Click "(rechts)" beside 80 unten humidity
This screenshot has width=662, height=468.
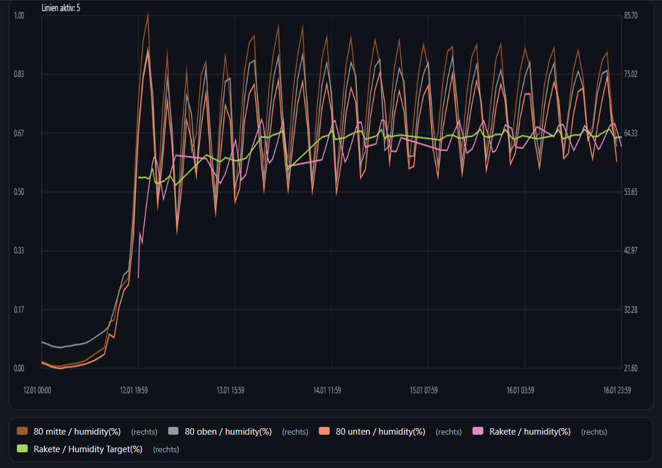pos(449,432)
